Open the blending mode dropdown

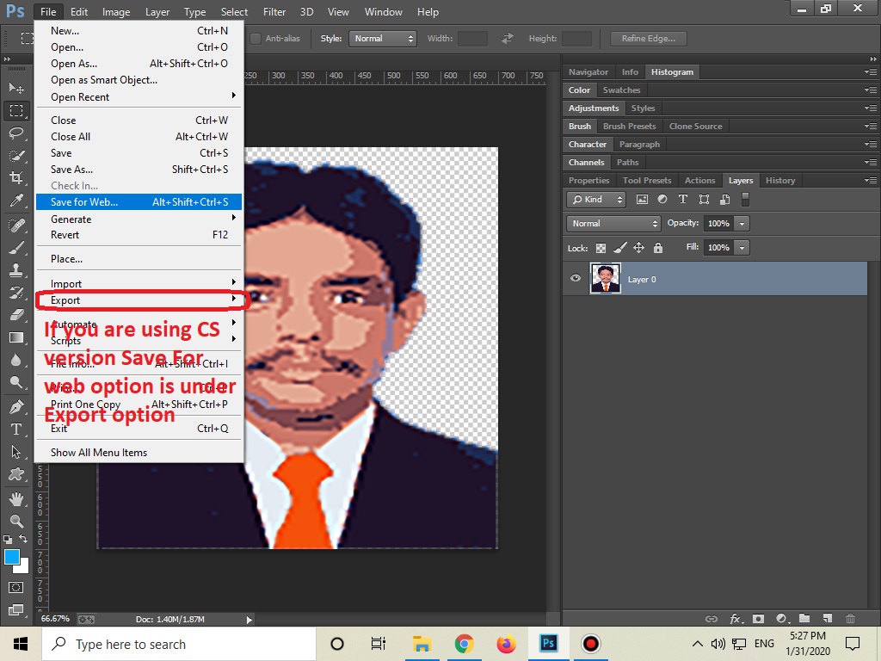pyautogui.click(x=613, y=223)
